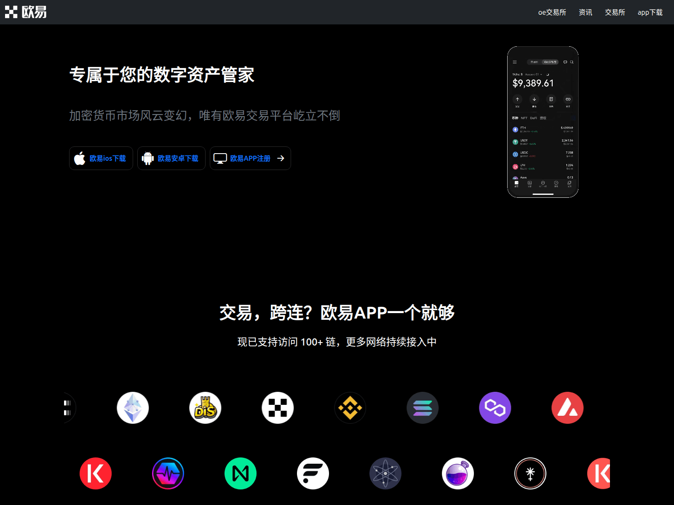The image size is (674, 505).
Task: Select the red Kava icon at row start
Action: click(96, 473)
